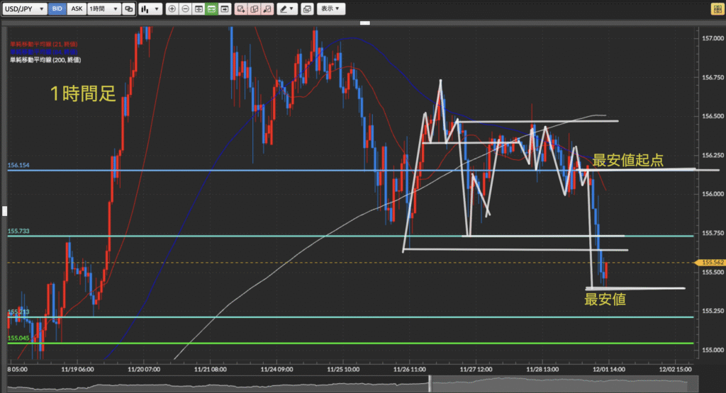Click the green highlighted toolbar icon
726x393 pixels.
coord(211,9)
